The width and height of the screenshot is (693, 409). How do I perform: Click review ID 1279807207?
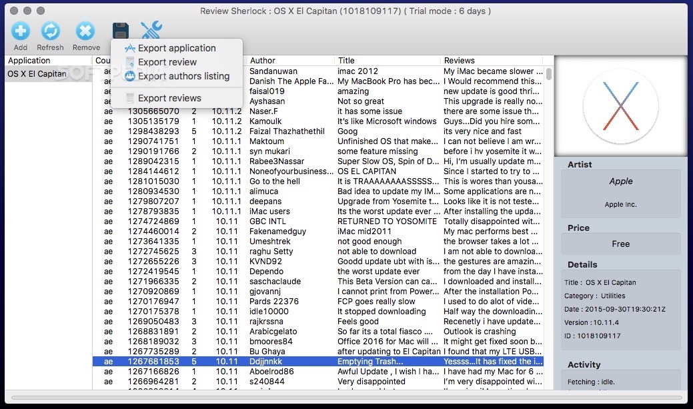(x=153, y=201)
